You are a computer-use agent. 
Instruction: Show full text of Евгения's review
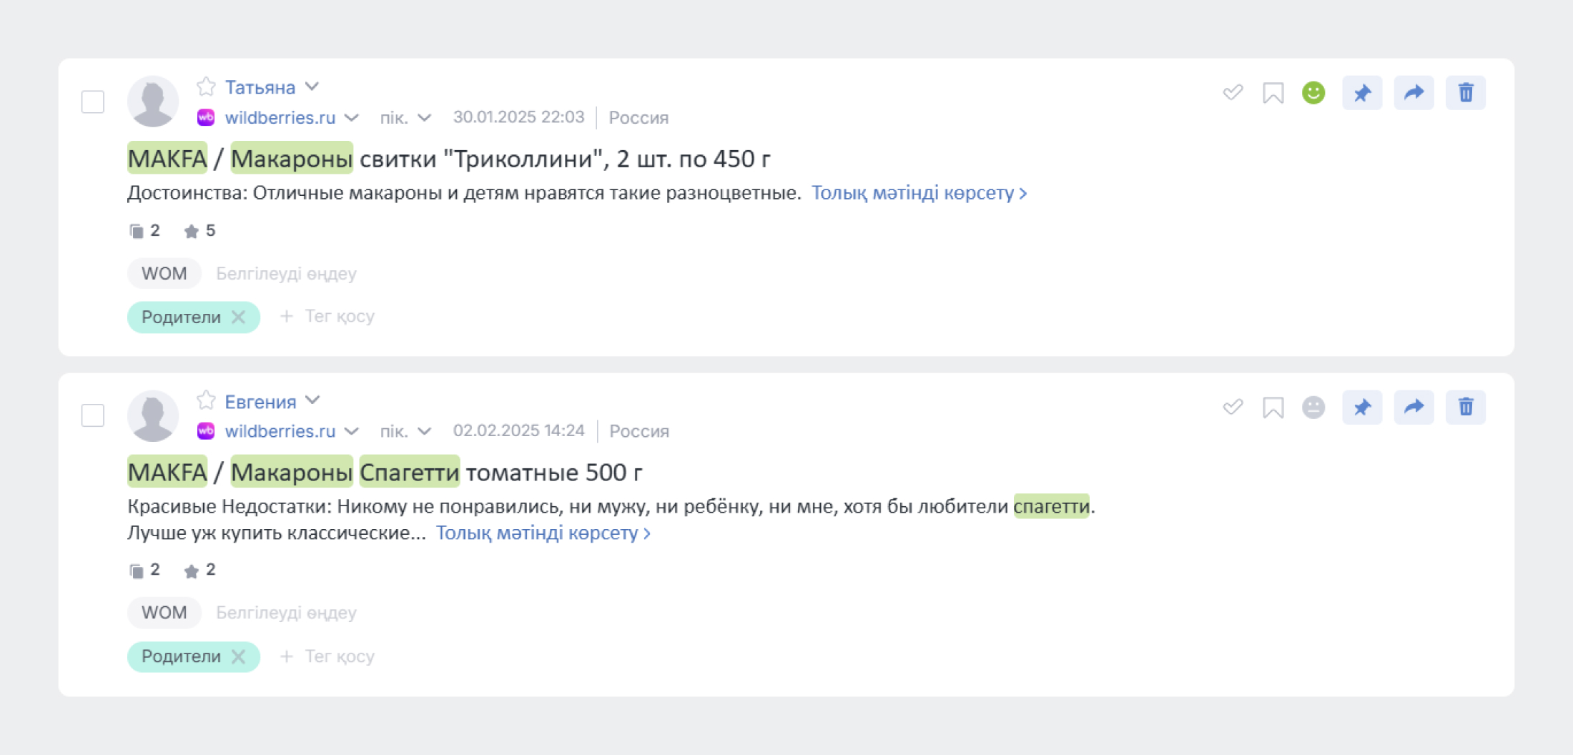tap(543, 533)
